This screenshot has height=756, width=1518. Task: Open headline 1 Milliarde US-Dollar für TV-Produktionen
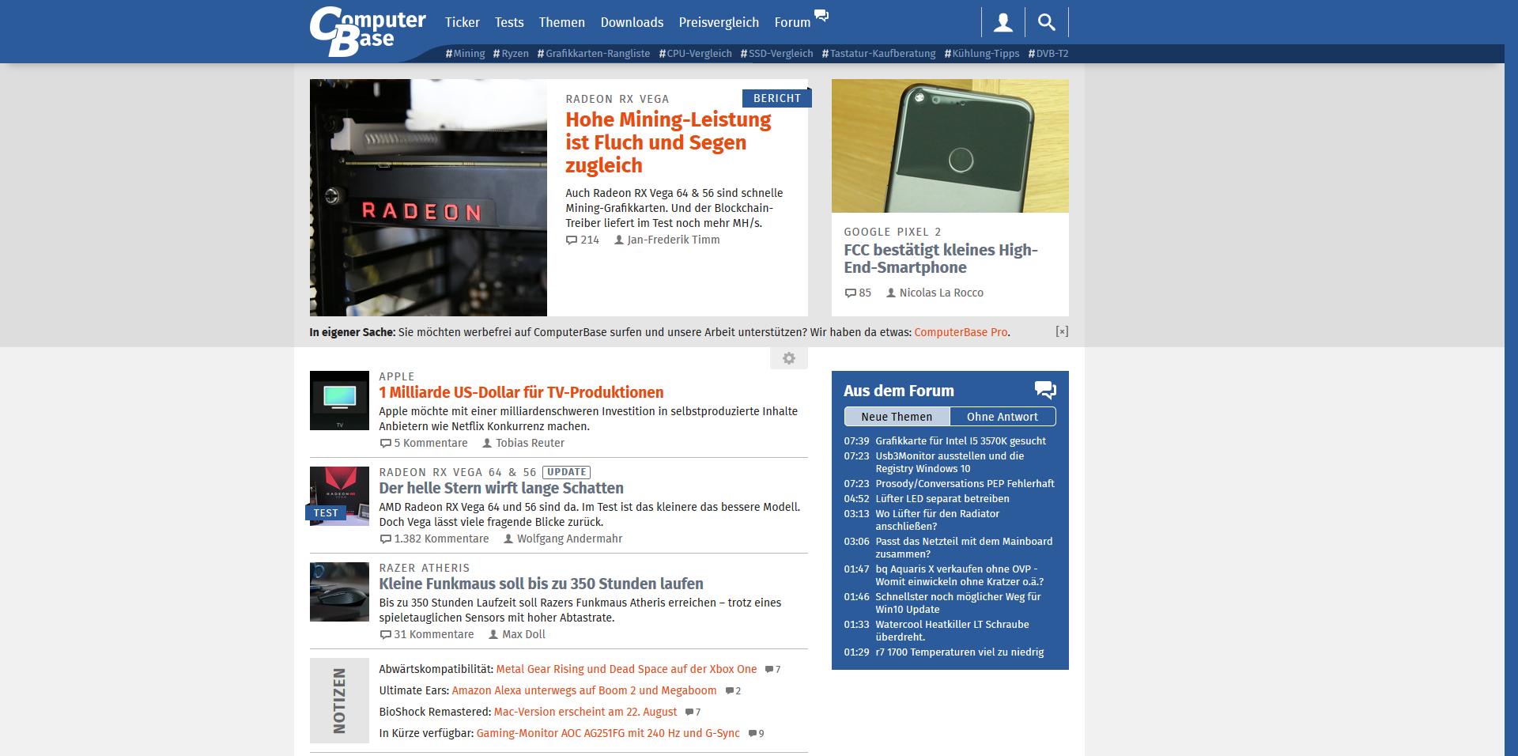[521, 392]
